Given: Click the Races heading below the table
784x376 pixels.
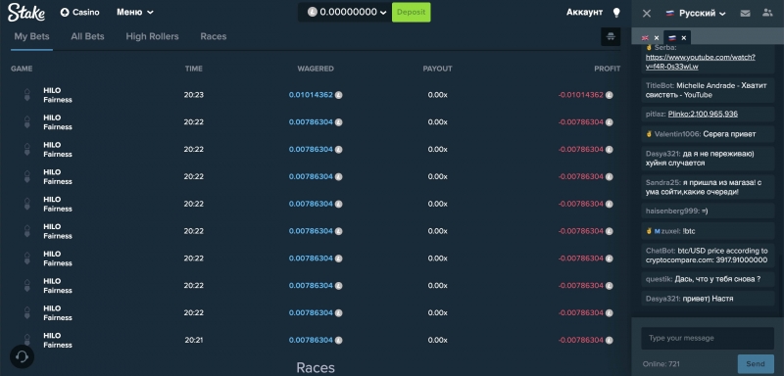Looking at the screenshot, I should point(316,368).
